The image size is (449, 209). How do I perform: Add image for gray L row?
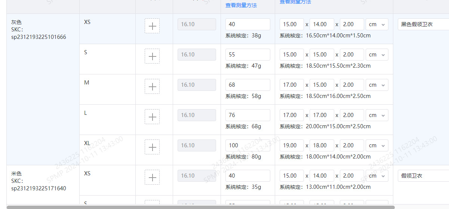[152, 117]
